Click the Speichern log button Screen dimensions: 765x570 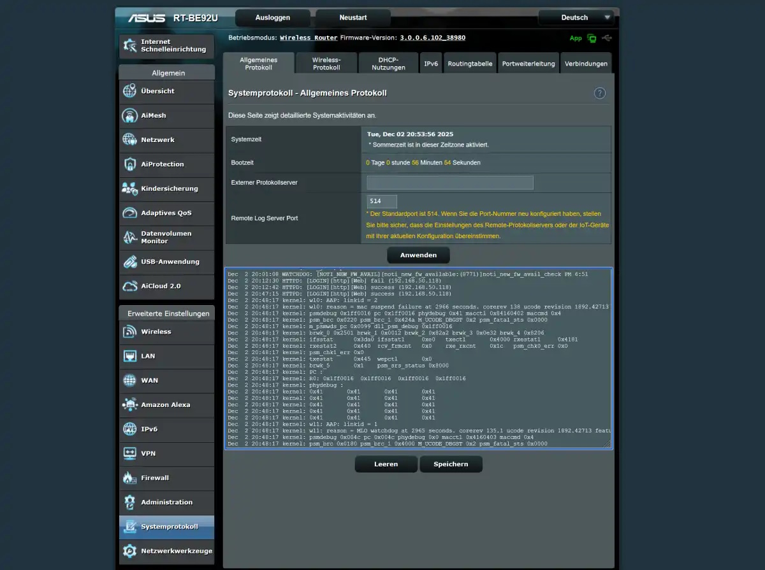pos(451,464)
